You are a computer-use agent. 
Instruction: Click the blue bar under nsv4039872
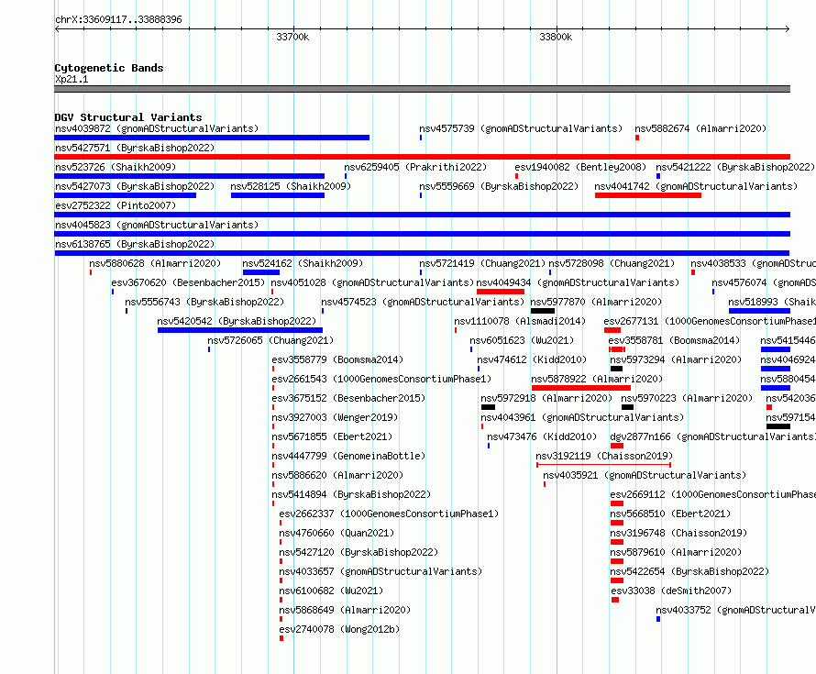212,138
